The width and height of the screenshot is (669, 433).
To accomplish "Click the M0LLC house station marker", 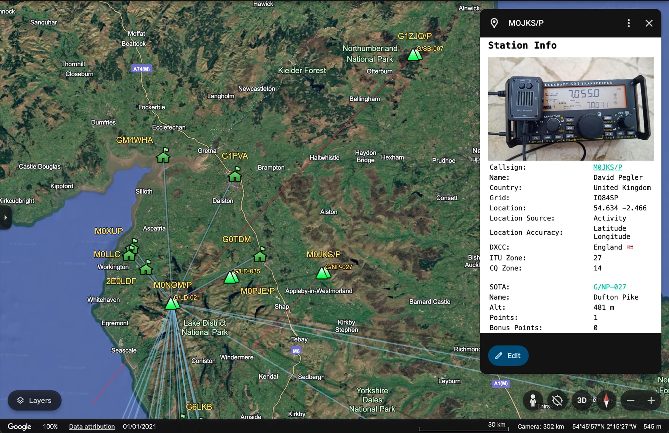I will point(129,254).
